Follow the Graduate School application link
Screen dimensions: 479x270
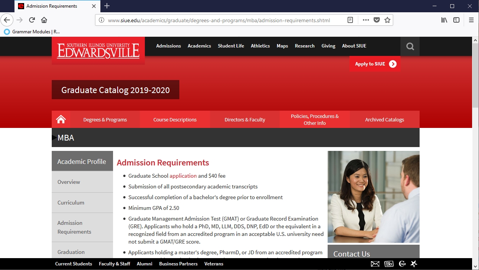tap(183, 176)
